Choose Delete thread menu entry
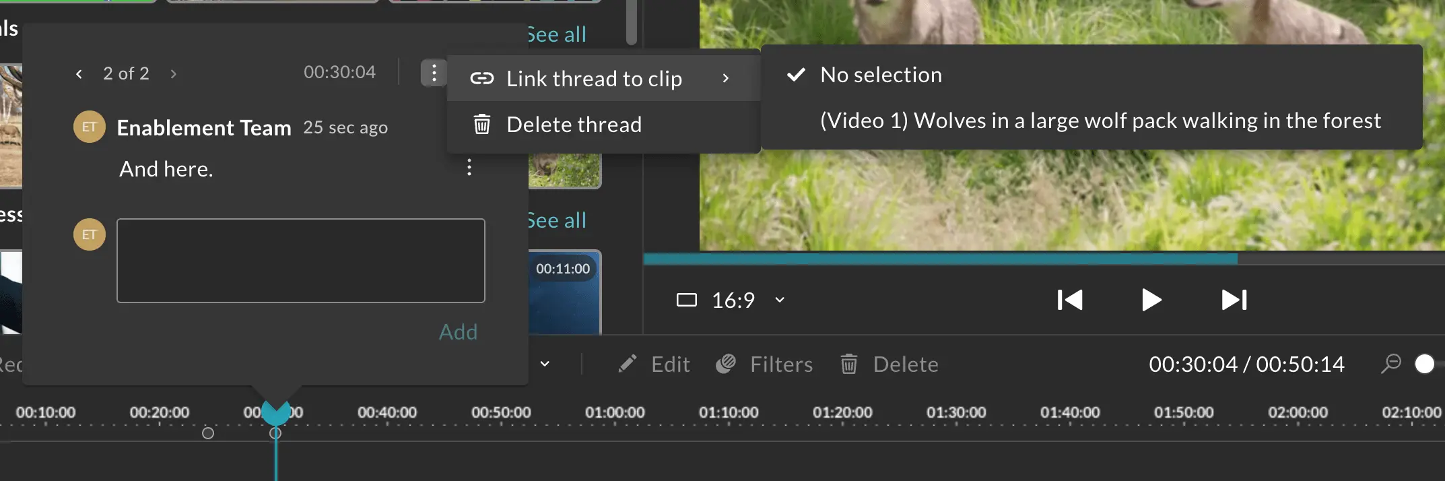Image resolution: width=1445 pixels, height=481 pixels. click(x=603, y=125)
